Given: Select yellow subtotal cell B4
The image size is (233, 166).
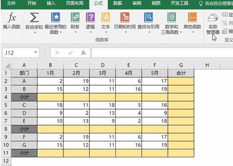Looking at the screenshot, I should click(50, 97).
